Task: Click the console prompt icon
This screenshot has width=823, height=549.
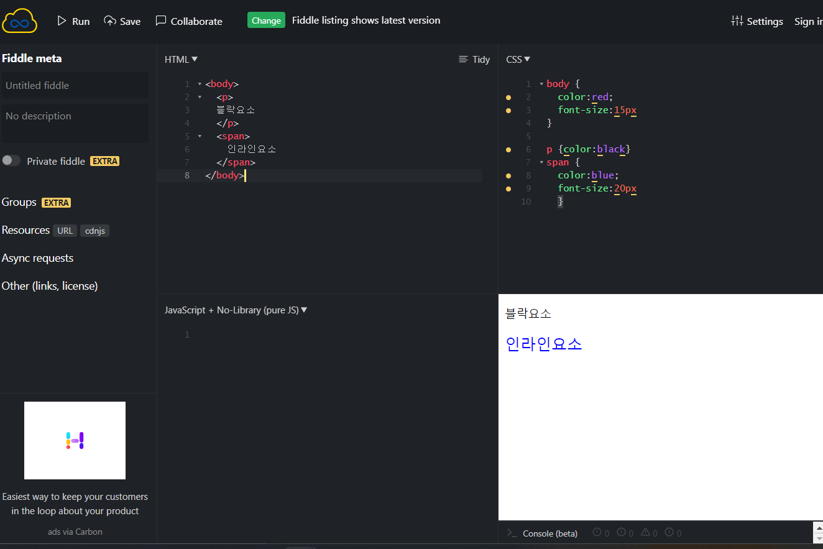Action: [512, 533]
